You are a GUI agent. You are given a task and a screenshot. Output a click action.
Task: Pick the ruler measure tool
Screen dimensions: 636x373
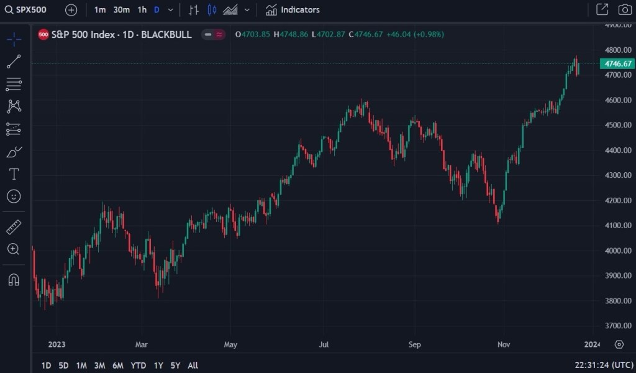point(14,227)
